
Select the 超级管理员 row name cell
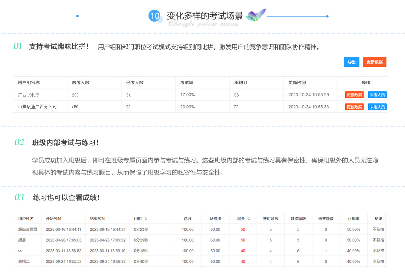(28, 229)
